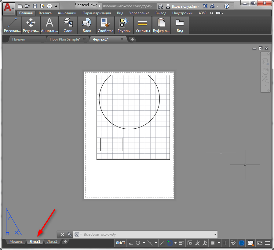This screenshot has width=274, height=250.
Task: Switch to the Модель layout tab
Action: click(16, 241)
